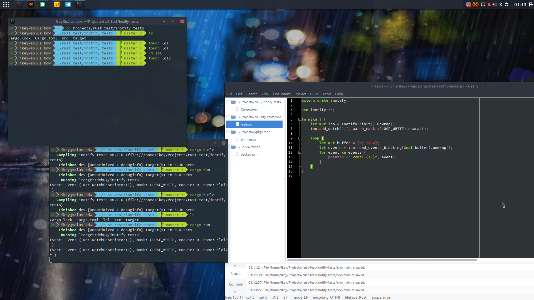Open the Build menu in Geany
The width and height of the screenshot is (534, 300).
click(314, 94)
